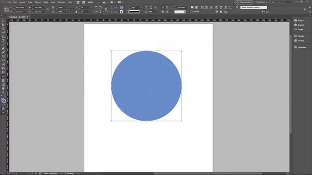Screen dimensions: 312x175
Task: Open the Layers panel icon
Action: pos(295,25)
